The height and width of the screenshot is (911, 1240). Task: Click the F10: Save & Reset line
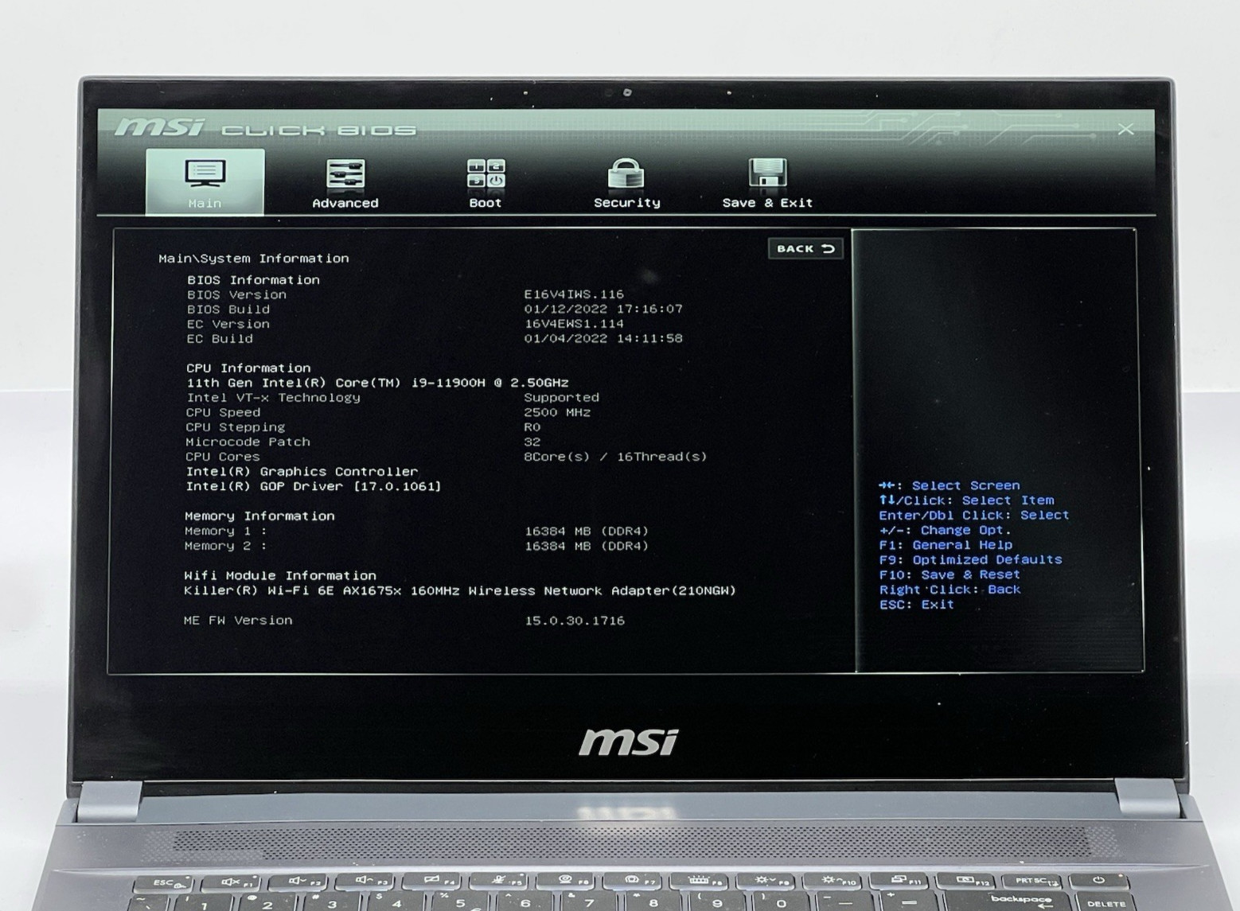[949, 575]
